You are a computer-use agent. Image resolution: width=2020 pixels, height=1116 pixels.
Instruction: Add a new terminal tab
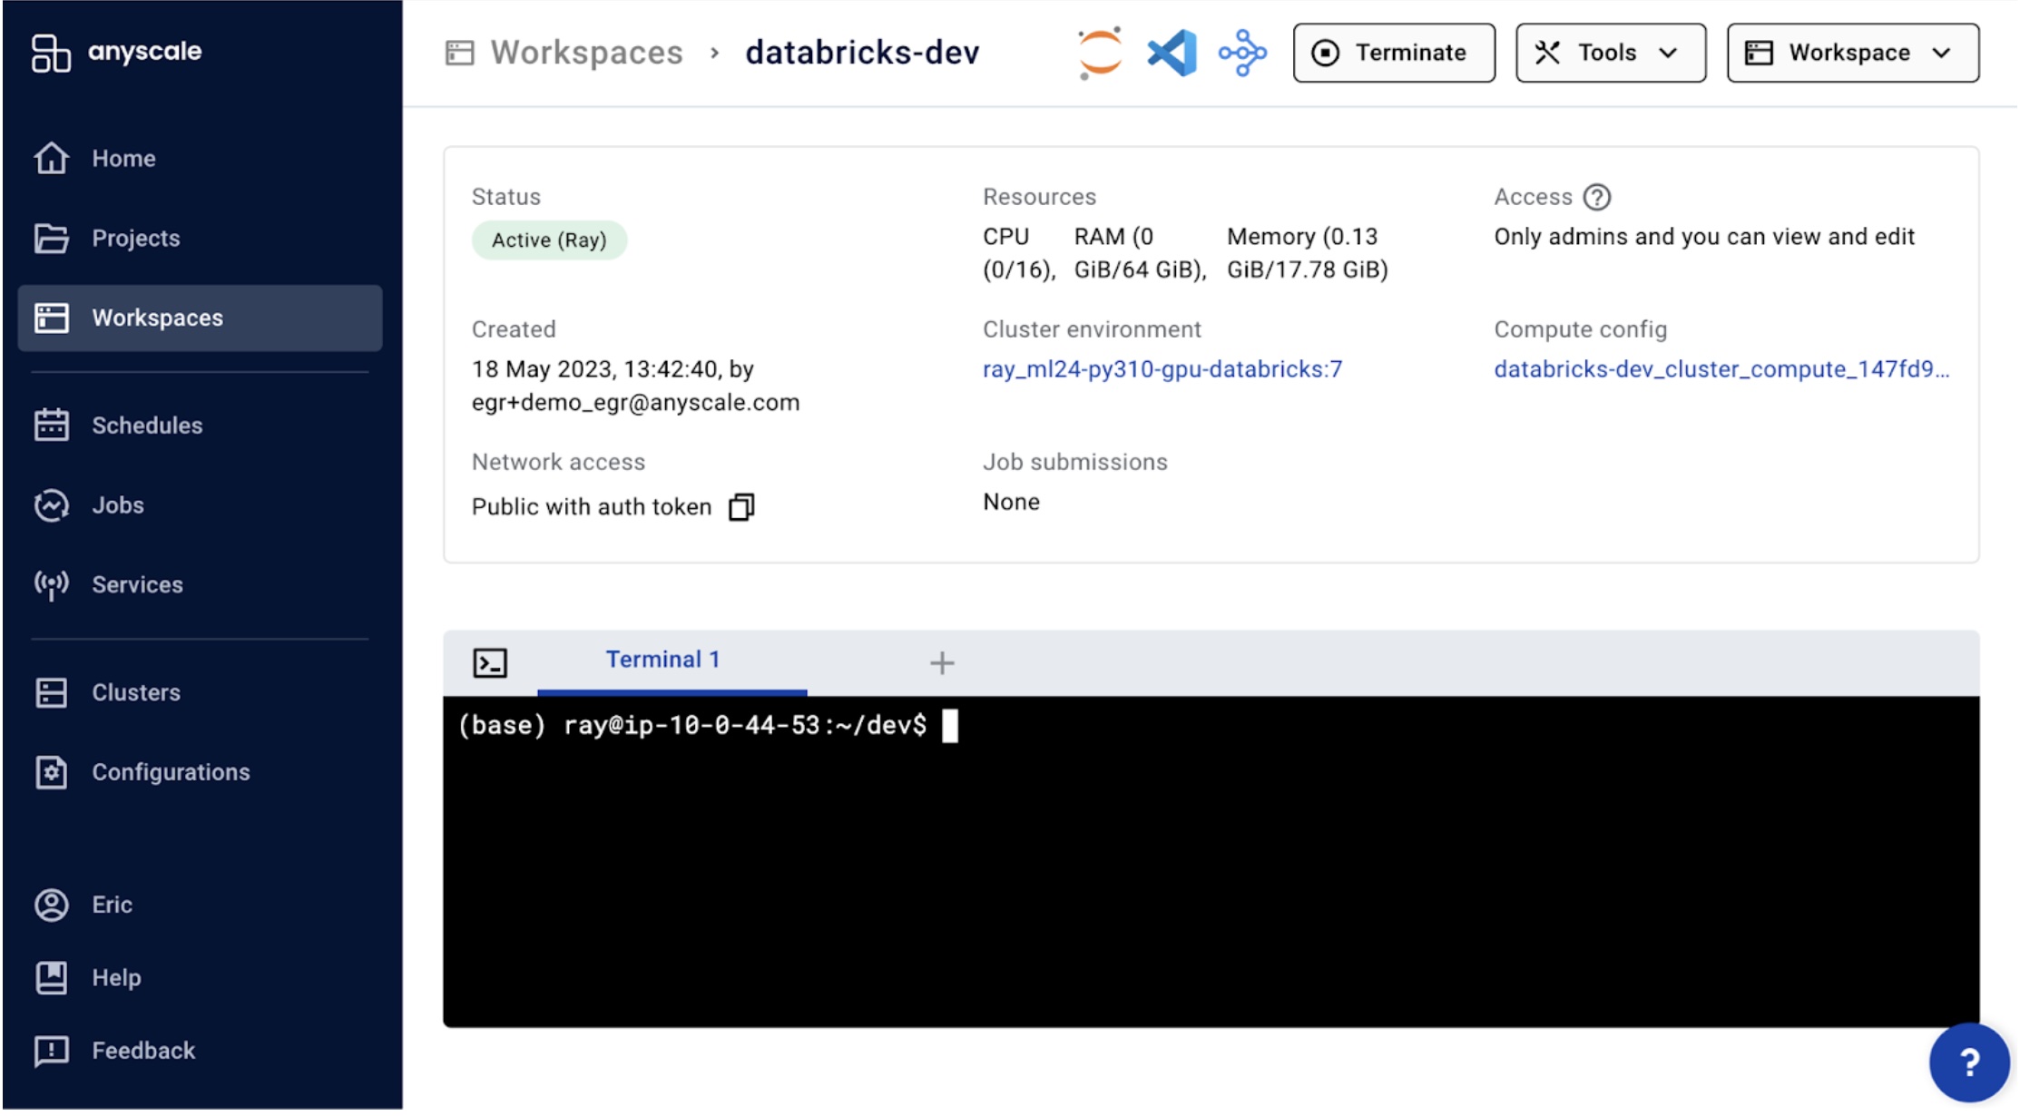coord(942,663)
